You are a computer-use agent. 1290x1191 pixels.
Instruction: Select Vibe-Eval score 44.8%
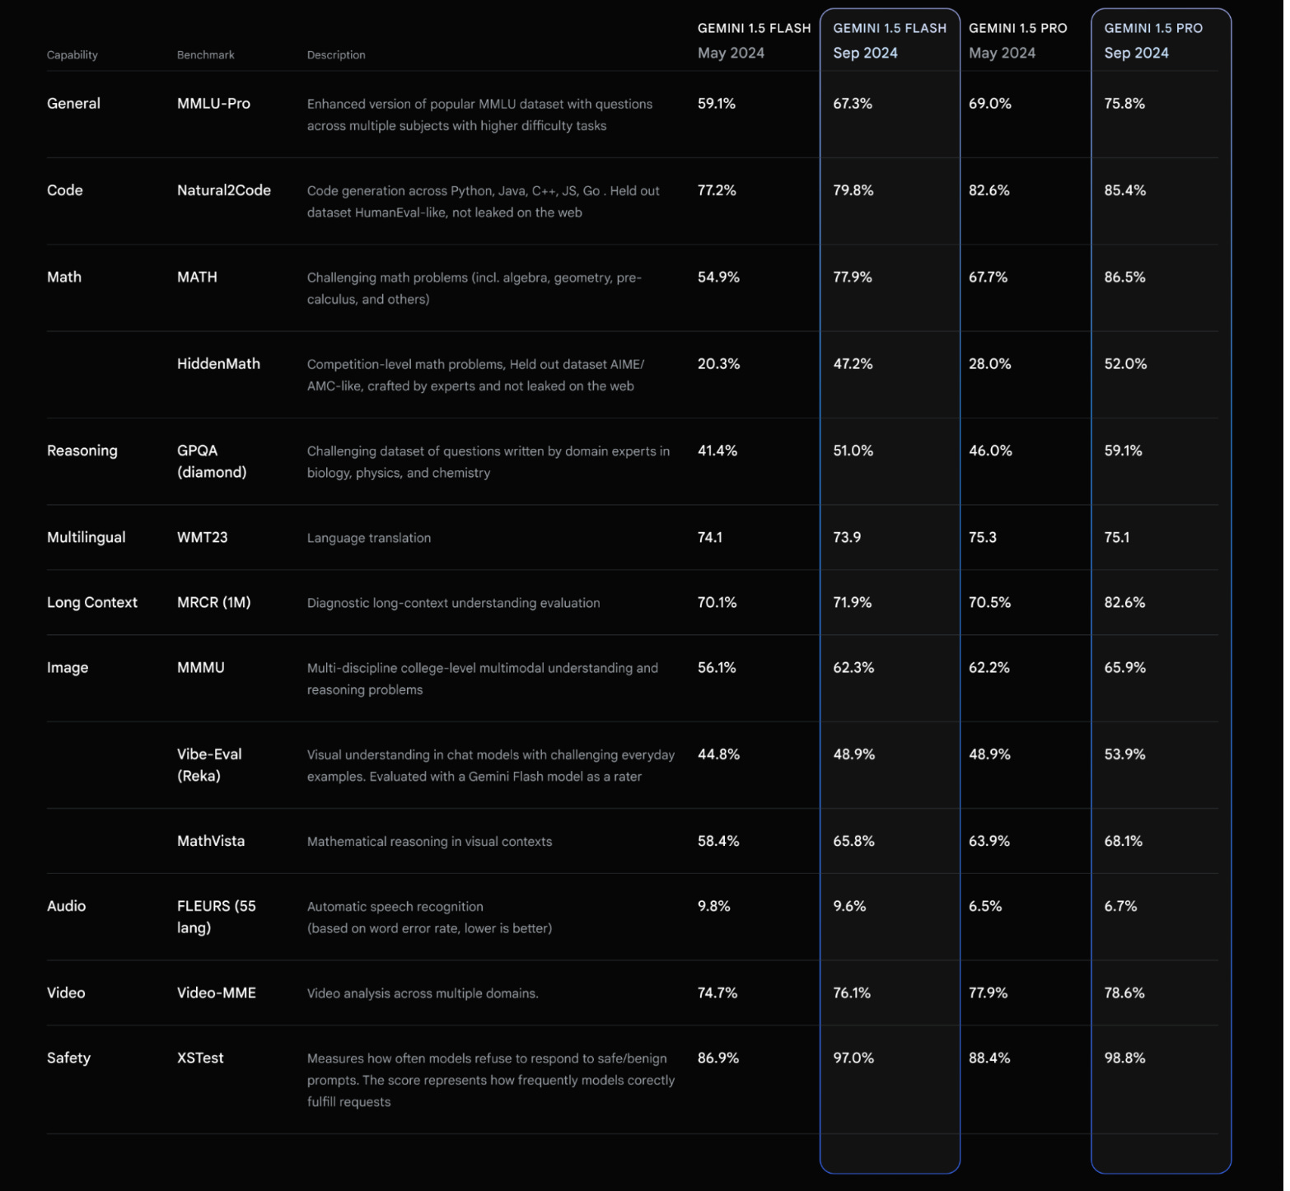click(718, 754)
